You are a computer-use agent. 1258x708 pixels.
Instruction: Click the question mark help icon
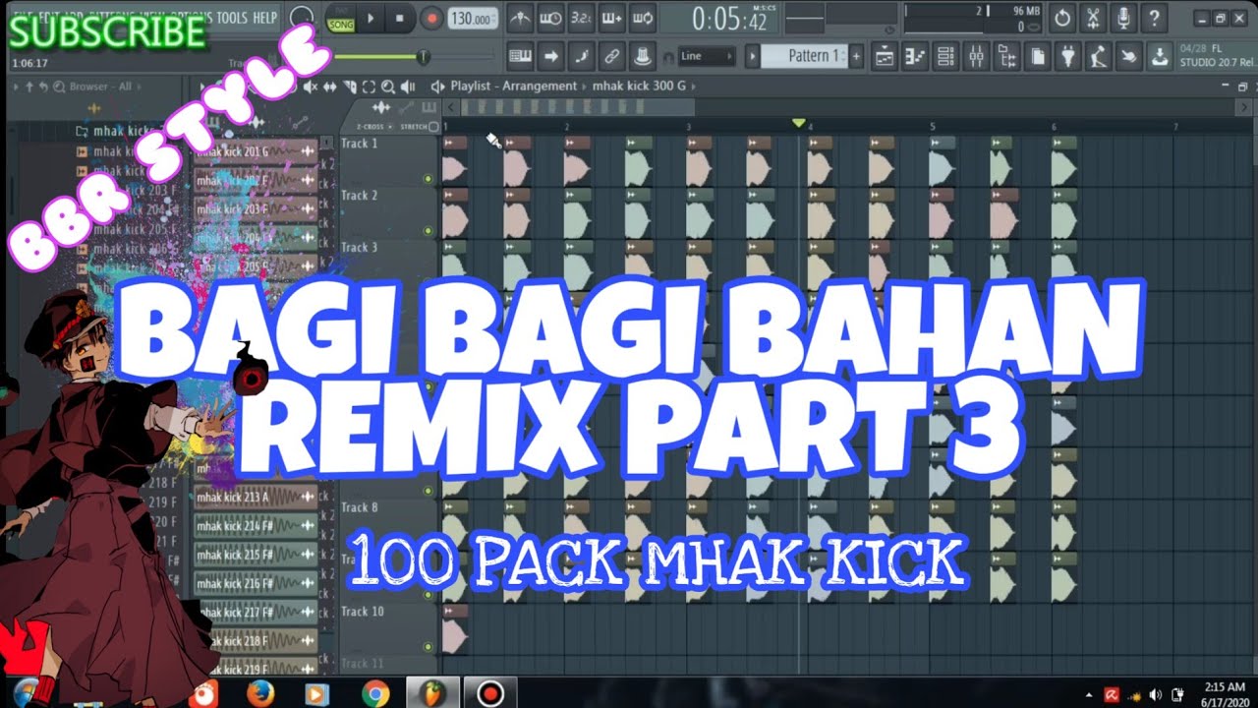pyautogui.click(x=1154, y=18)
